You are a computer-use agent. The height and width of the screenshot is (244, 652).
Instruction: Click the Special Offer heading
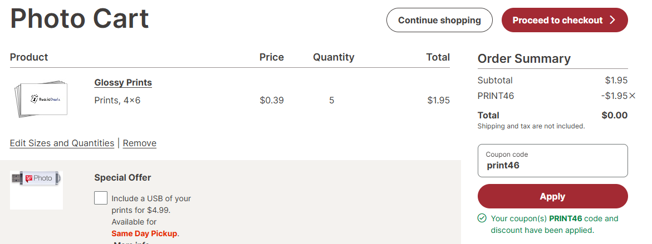pyautogui.click(x=122, y=178)
